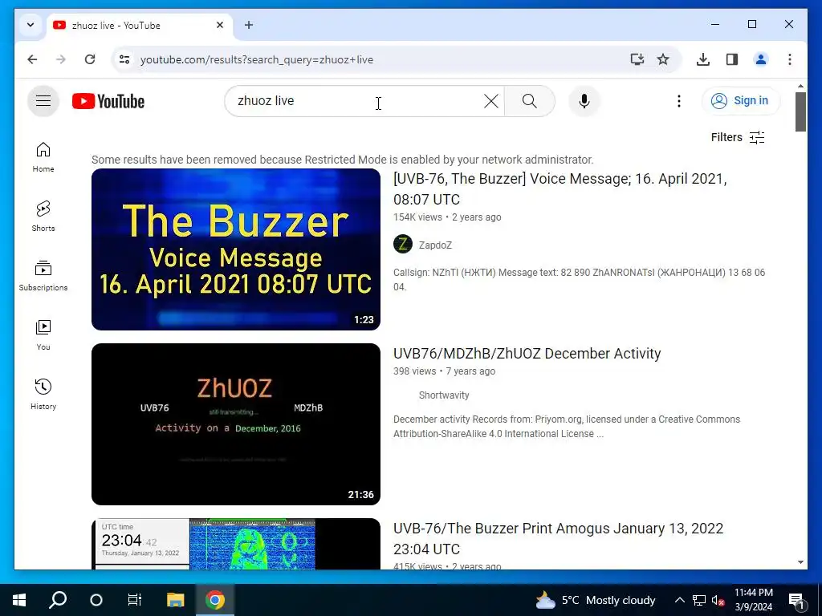Open 'UVB-76/The Buzzer Print Amogus' title
The image size is (822, 616).
pos(559,538)
